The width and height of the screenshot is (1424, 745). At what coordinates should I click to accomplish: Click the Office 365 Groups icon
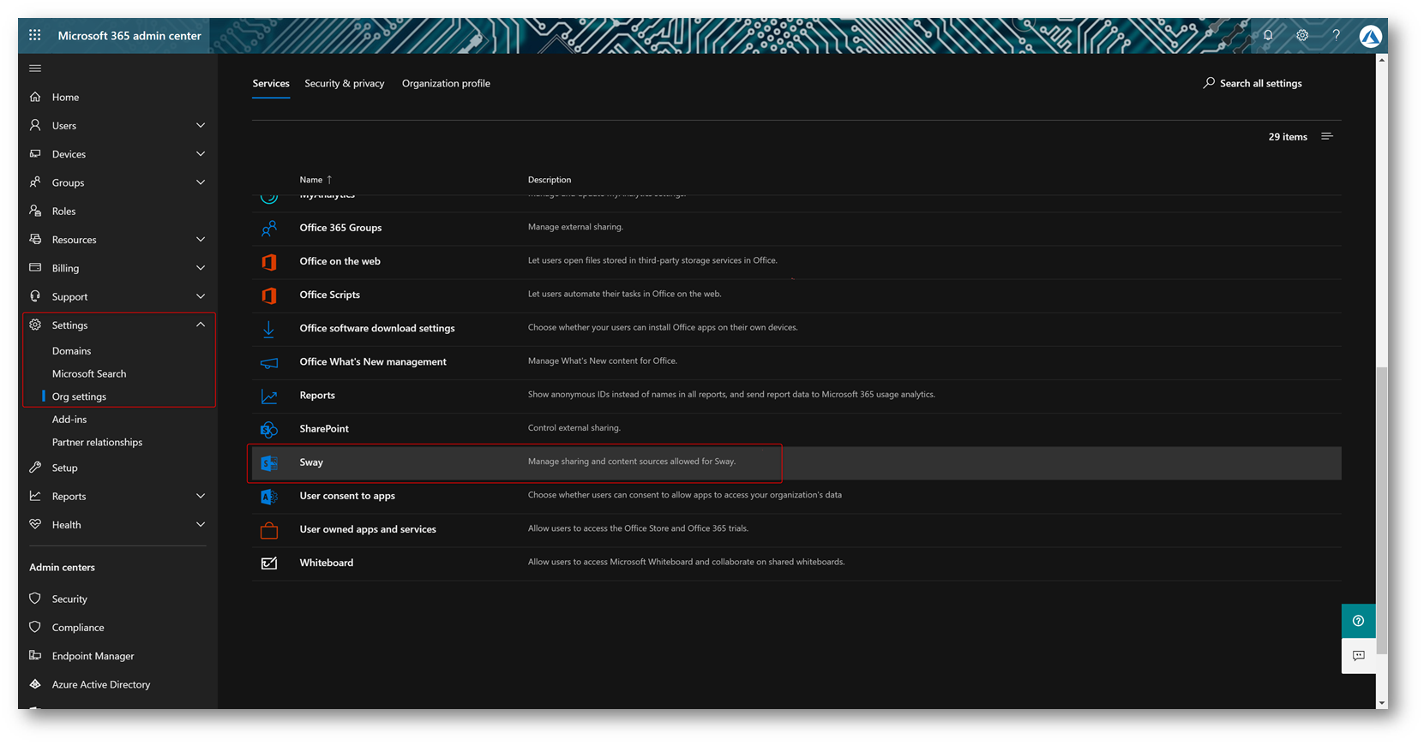coord(269,228)
